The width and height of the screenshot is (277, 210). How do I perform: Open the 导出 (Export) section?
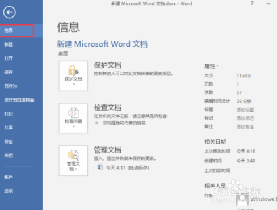point(9,141)
